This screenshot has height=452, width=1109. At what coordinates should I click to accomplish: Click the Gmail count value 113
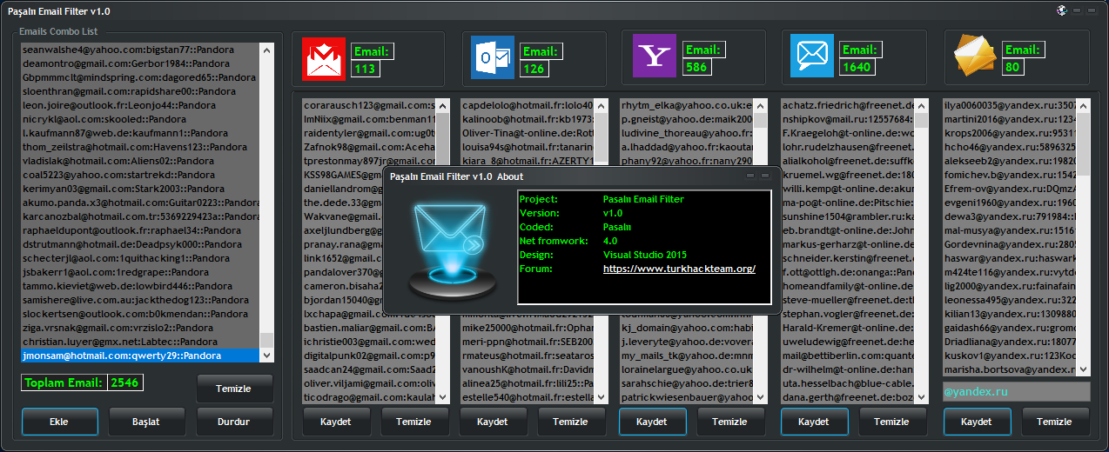(366, 68)
